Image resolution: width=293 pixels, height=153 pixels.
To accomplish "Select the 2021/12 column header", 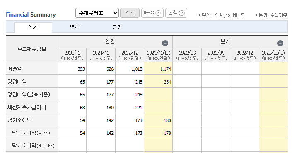I will (x=101, y=55).
